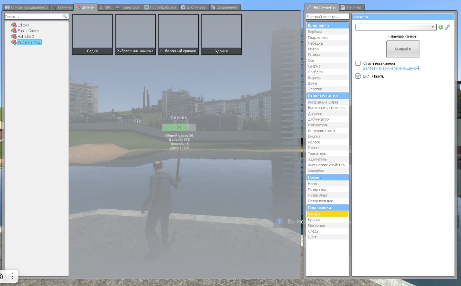Collapse the Строительство category header
The image size is (461, 286).
[327, 96]
